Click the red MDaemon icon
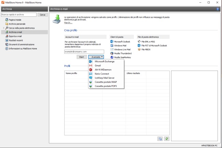The height and width of the screenshot is (148, 222). [x=91, y=70]
